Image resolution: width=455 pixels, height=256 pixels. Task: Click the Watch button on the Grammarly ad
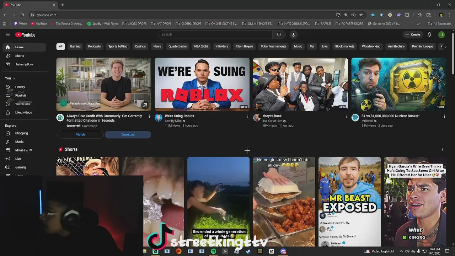pyautogui.click(x=80, y=134)
